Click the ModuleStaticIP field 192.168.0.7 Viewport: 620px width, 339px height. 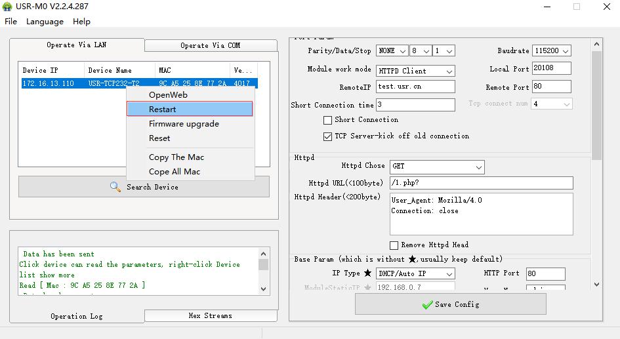coord(415,286)
